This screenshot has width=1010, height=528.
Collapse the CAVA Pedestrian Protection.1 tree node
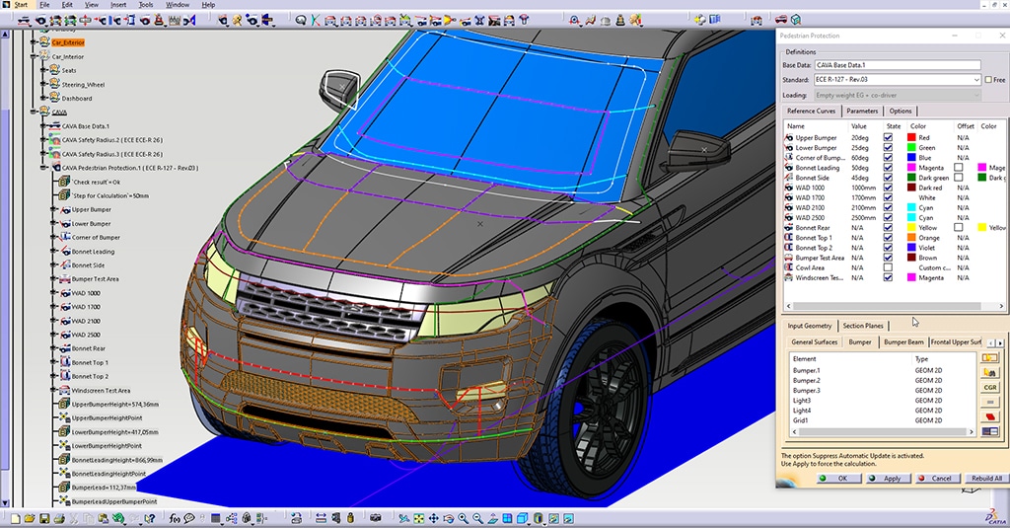(x=43, y=168)
